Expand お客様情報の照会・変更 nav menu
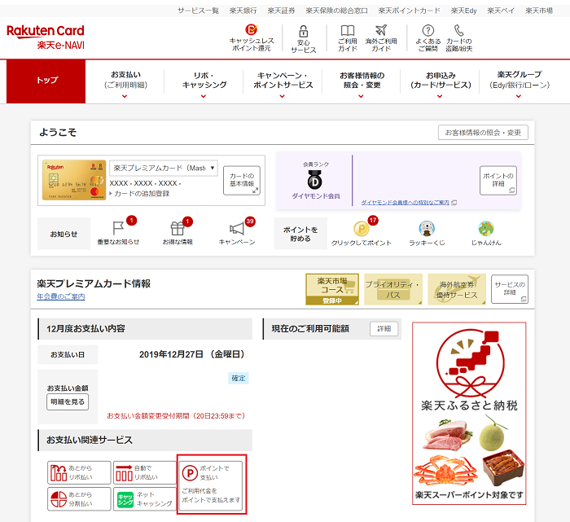 point(362,82)
